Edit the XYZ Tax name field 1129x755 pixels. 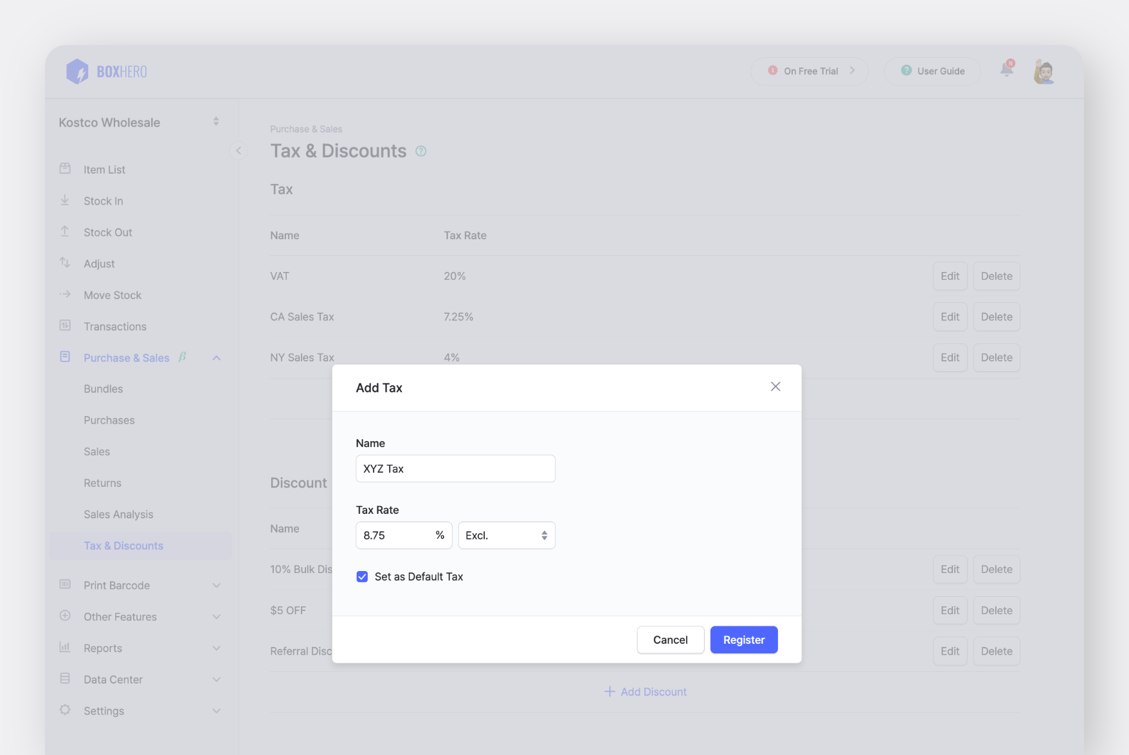[455, 468]
